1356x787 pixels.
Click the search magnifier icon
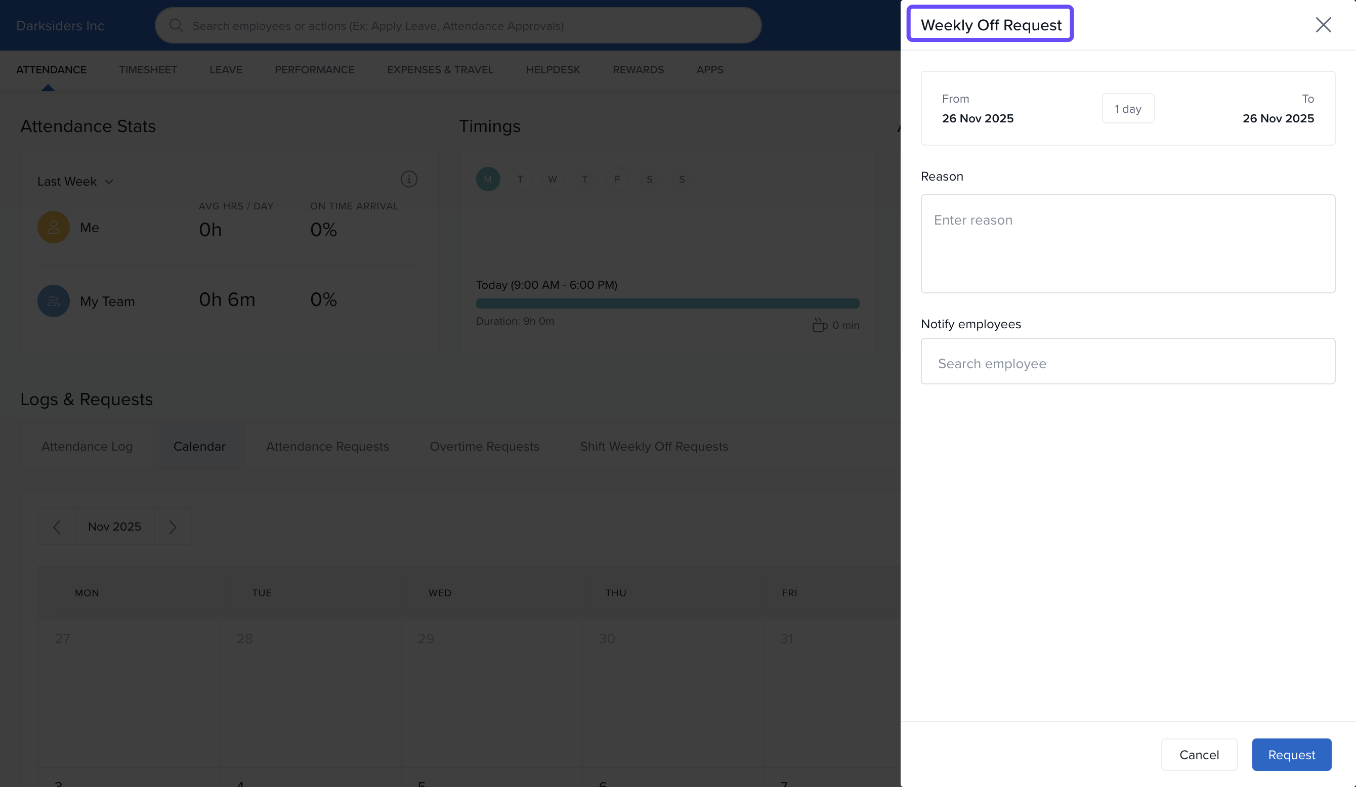pyautogui.click(x=176, y=25)
